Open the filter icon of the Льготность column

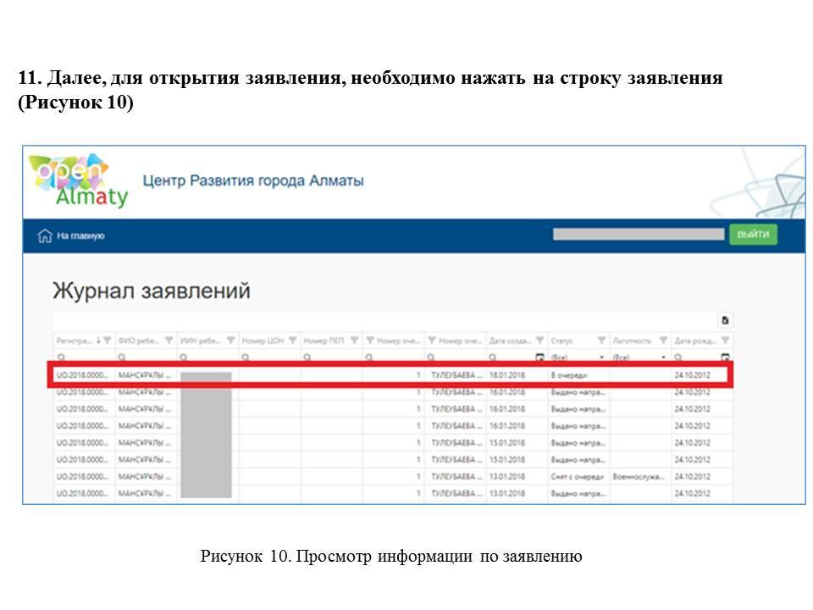tap(663, 341)
